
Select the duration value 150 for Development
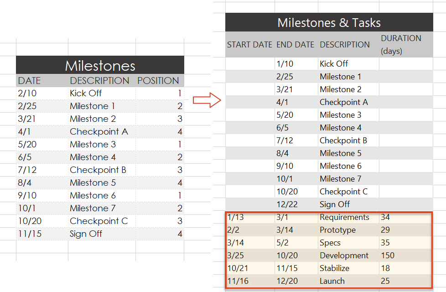(388, 255)
